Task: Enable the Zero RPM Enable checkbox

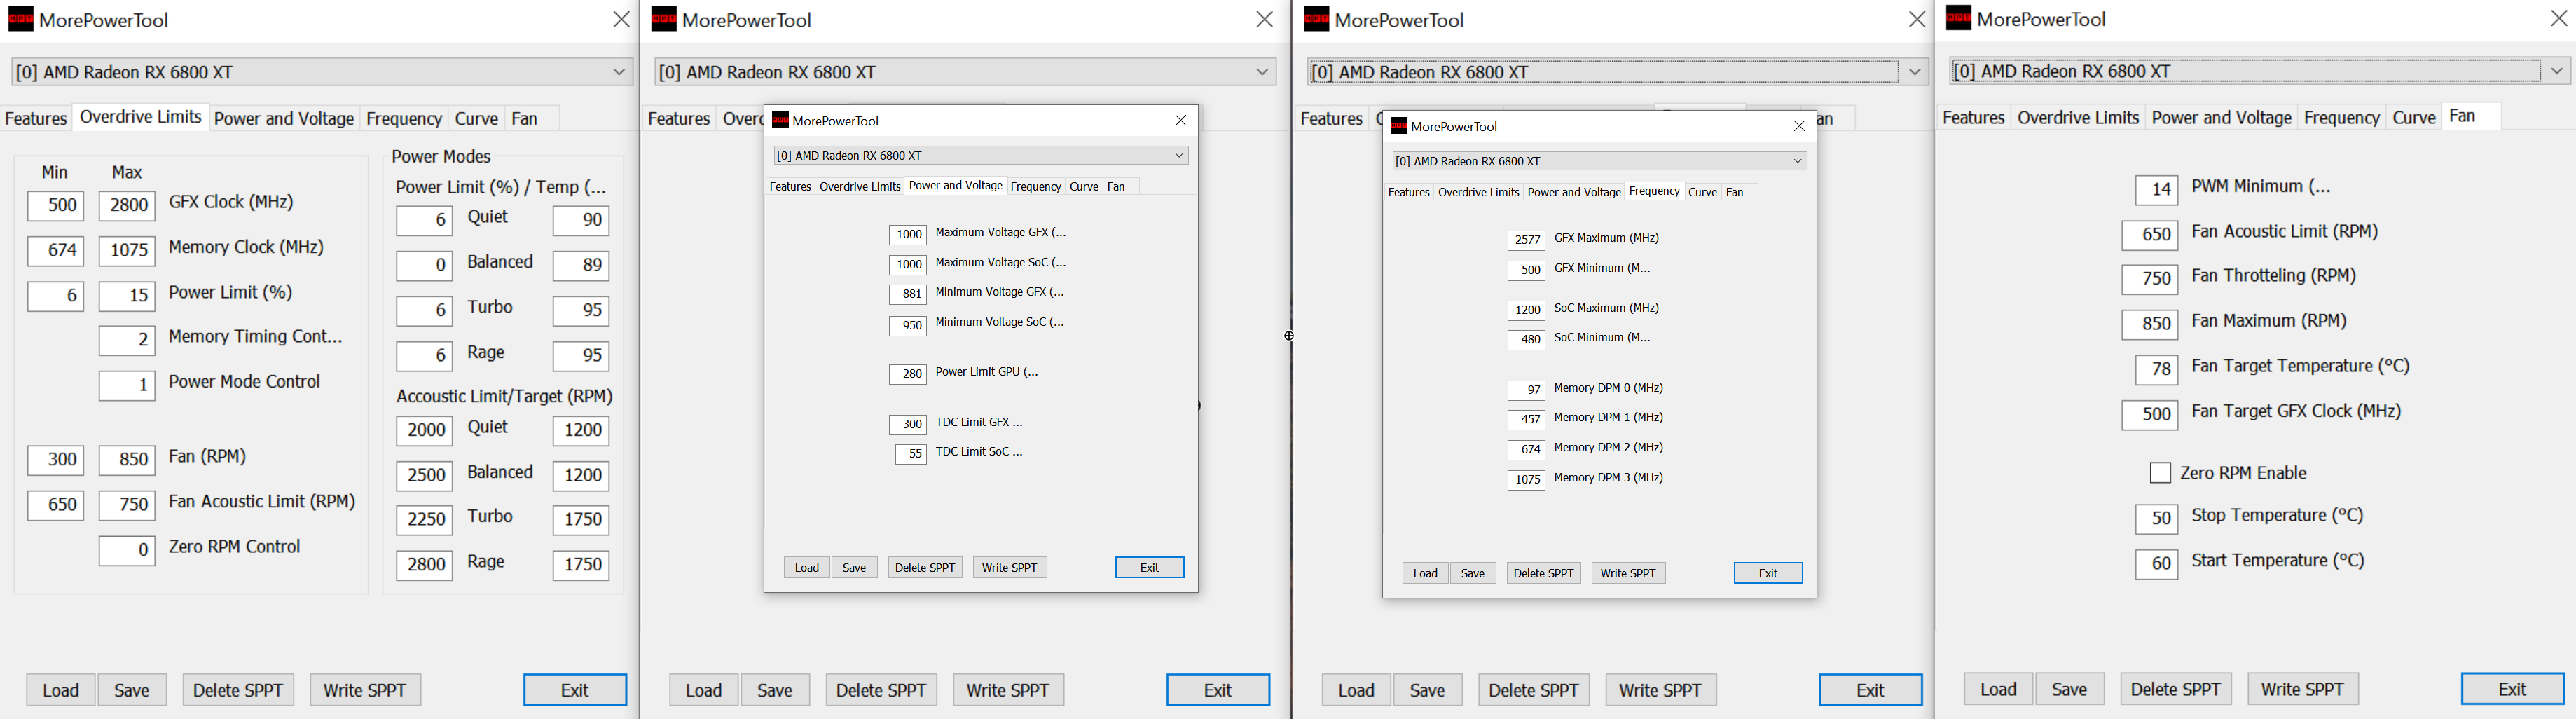Action: point(2160,473)
